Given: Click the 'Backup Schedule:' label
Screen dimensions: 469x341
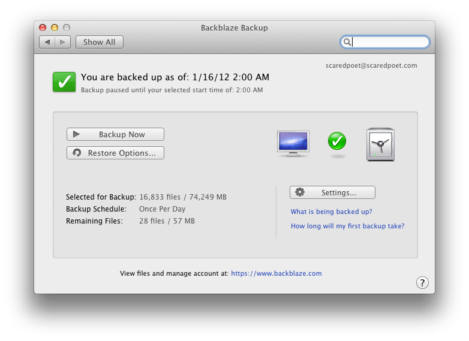Looking at the screenshot, I should (x=97, y=209).
